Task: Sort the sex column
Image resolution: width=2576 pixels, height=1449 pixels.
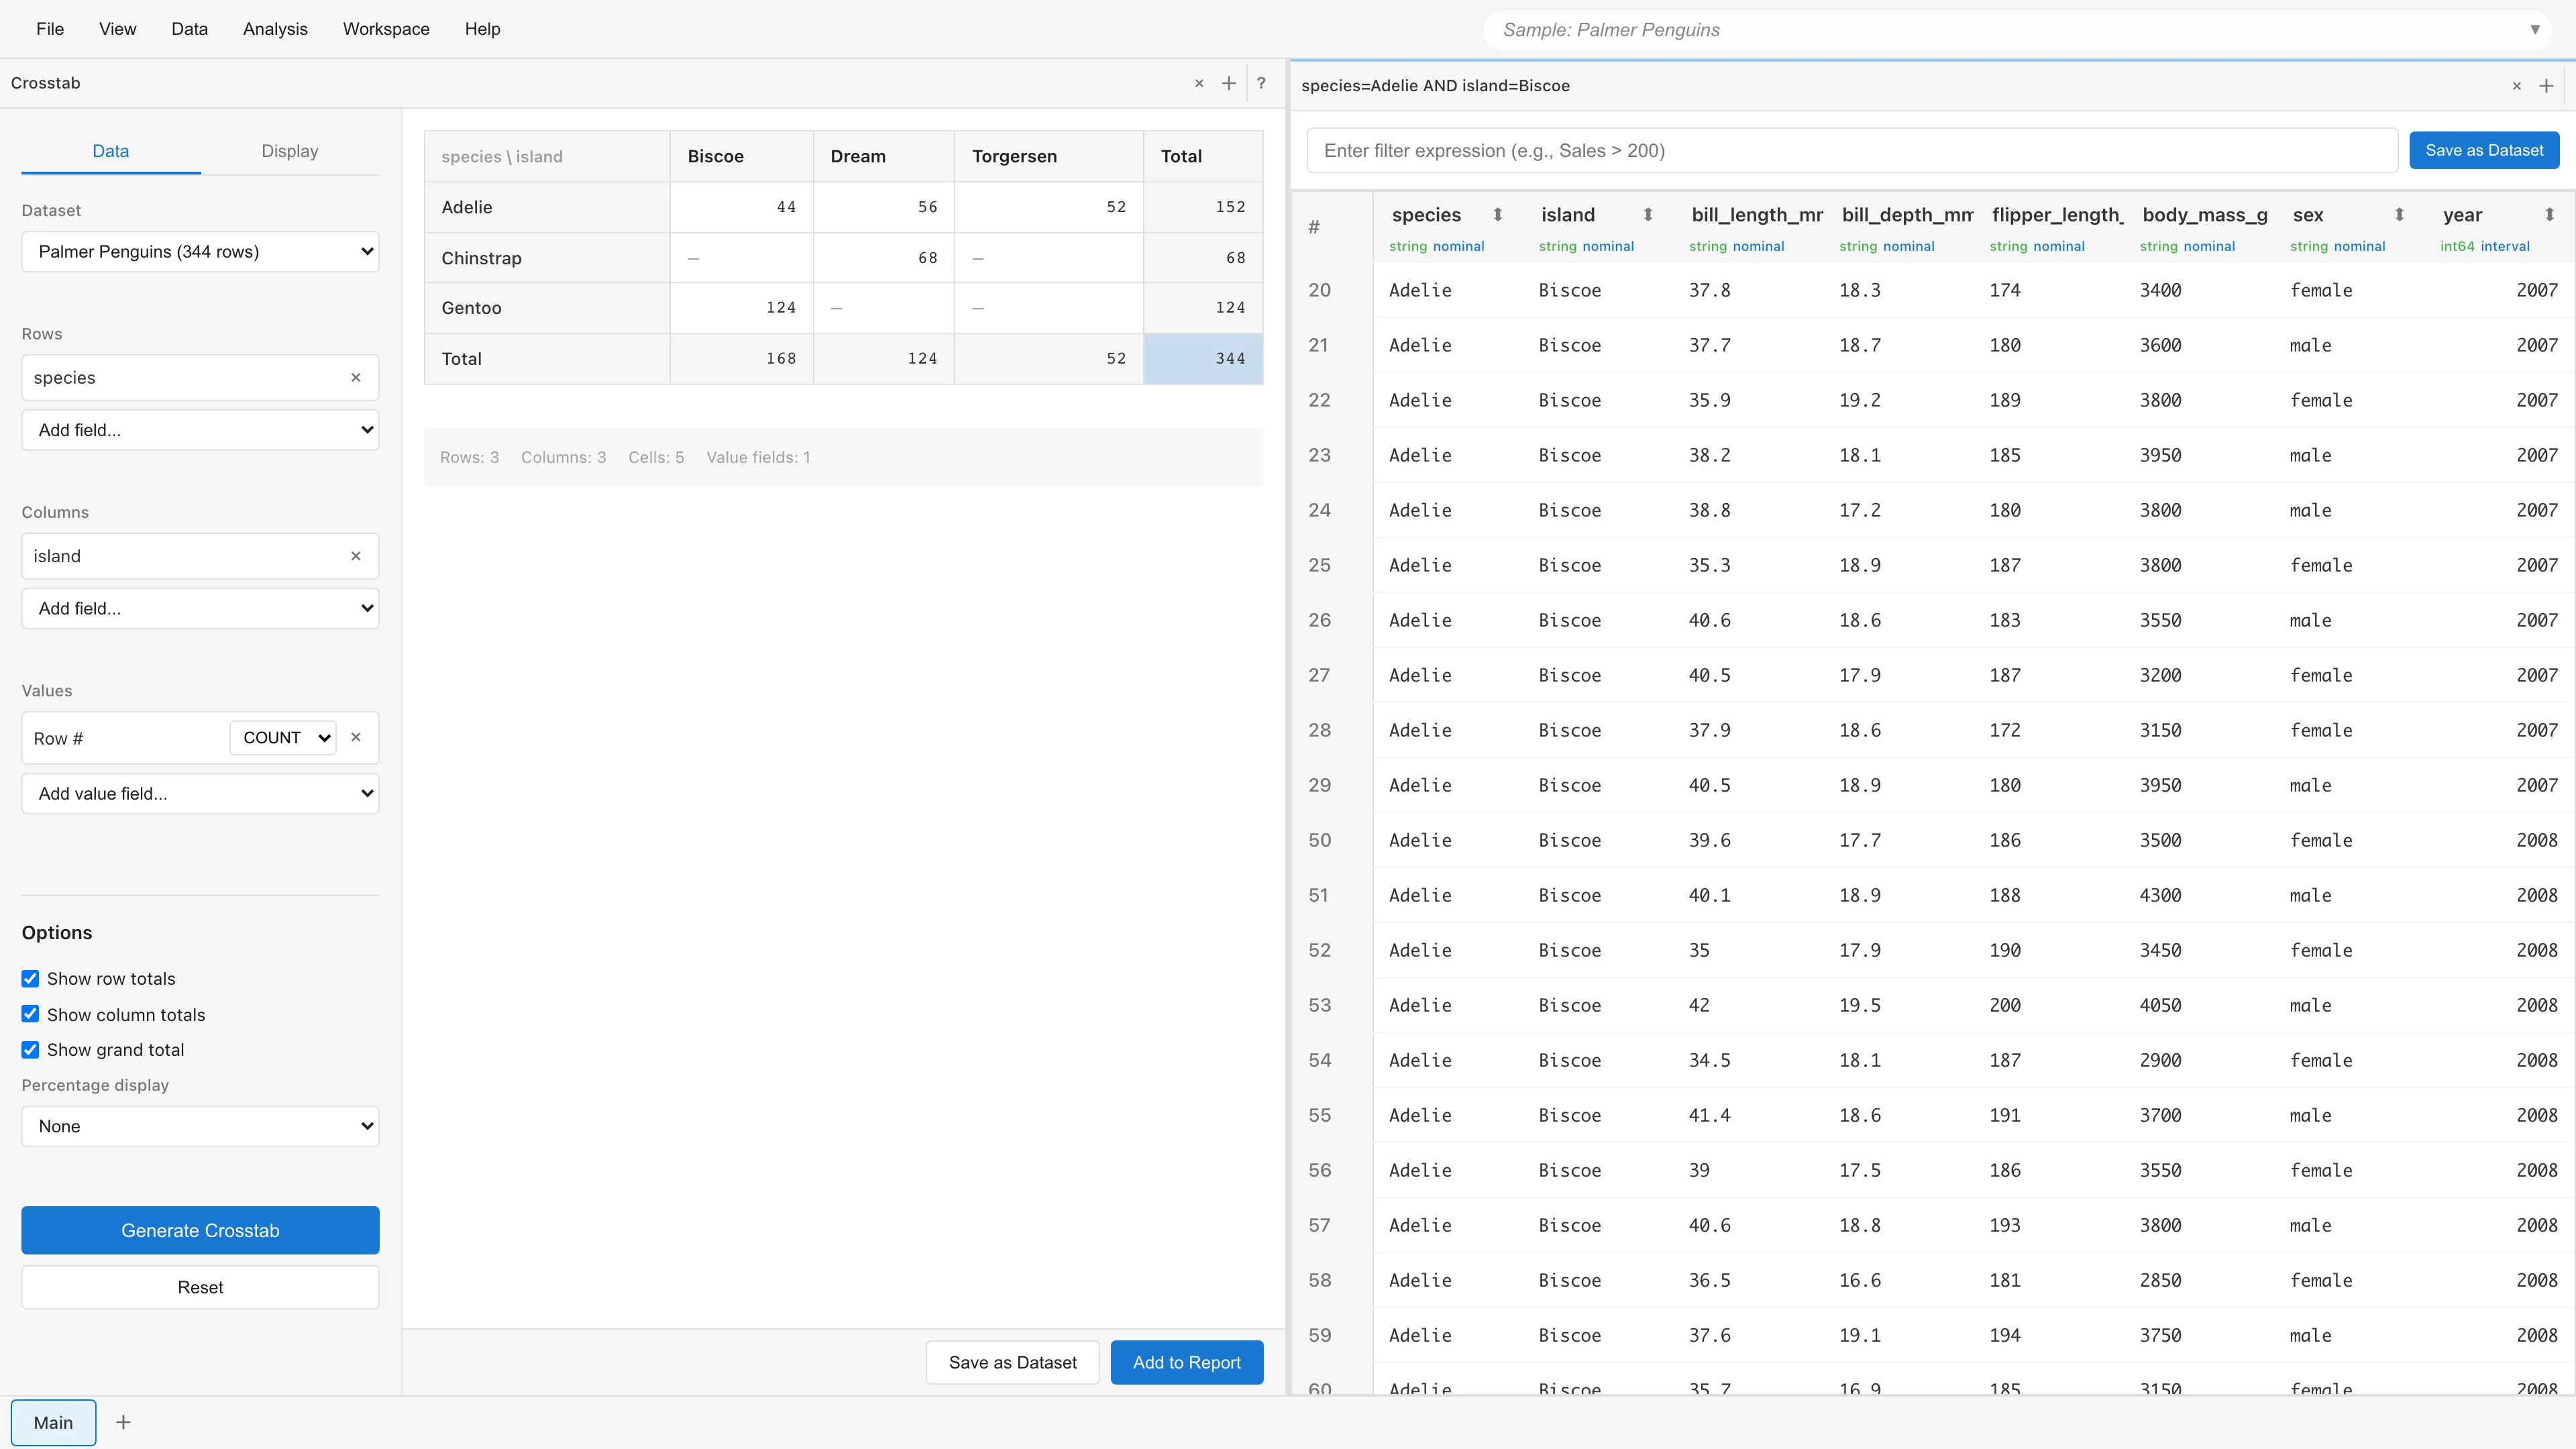Action: pyautogui.click(x=2400, y=214)
